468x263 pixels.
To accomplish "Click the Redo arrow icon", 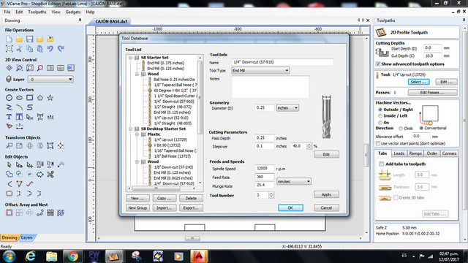I will click(61, 49).
